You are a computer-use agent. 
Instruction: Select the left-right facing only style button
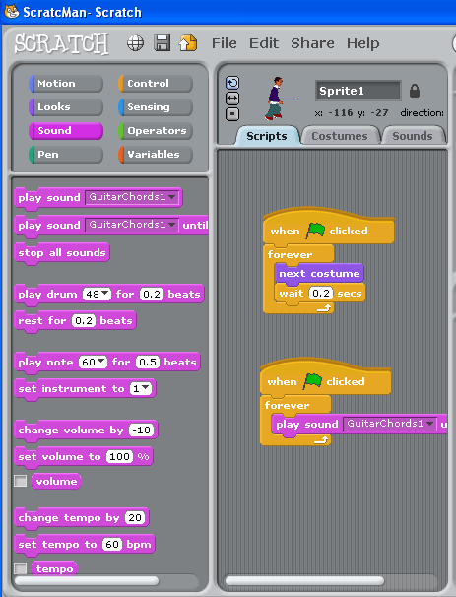click(232, 99)
